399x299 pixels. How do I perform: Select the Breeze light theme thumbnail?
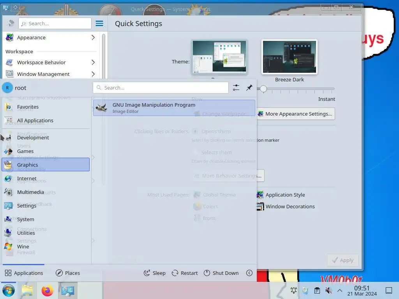point(219,57)
